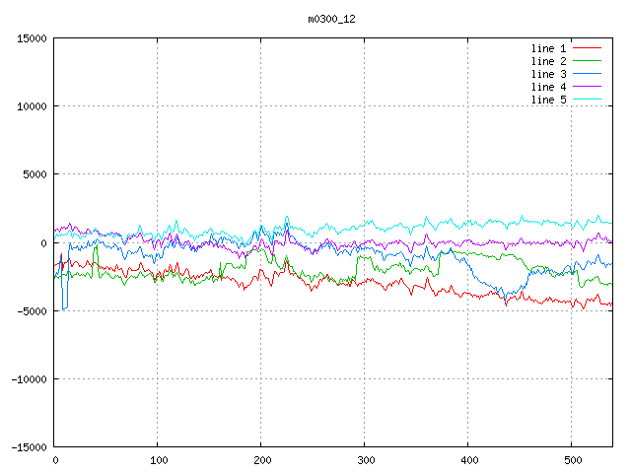Click the 5000 y-axis tick label
The image size is (631, 473).
[x=35, y=174]
